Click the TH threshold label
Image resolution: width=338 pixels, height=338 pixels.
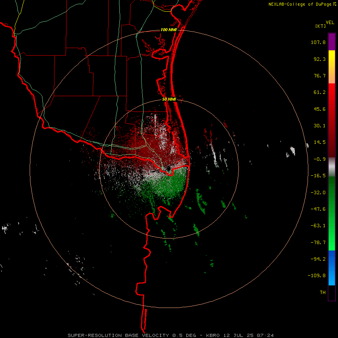323,293
